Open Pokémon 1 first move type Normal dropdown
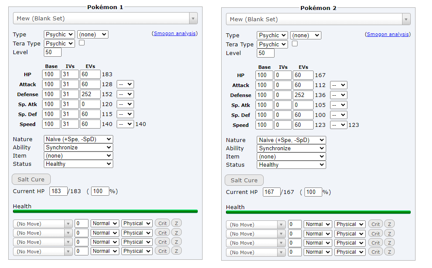Image resolution: width=432 pixels, height=268 pixels. (x=105, y=223)
